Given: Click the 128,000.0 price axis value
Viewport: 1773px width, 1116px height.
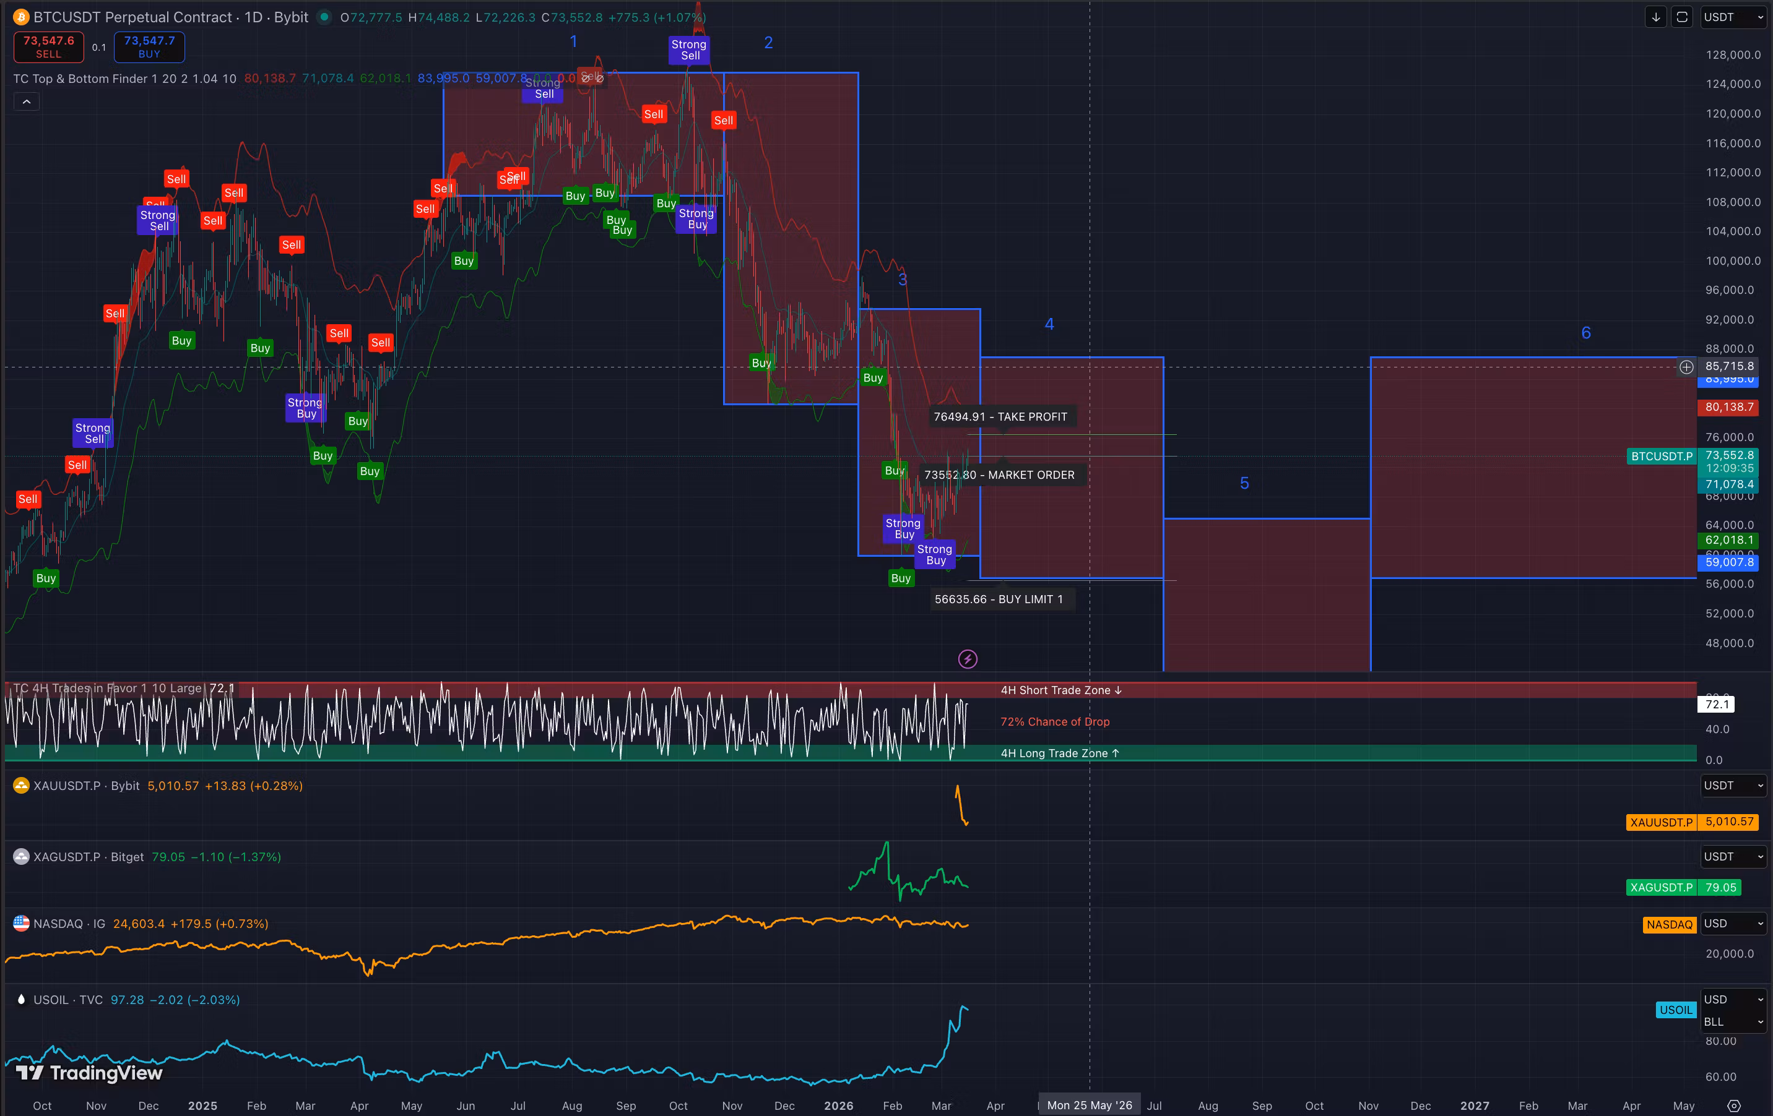Looking at the screenshot, I should [x=1734, y=54].
